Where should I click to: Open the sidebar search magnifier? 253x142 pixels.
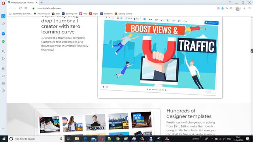pyautogui.click(x=3, y=51)
